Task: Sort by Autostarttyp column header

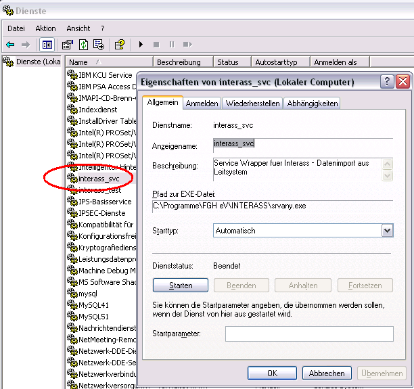Action: 281,62
